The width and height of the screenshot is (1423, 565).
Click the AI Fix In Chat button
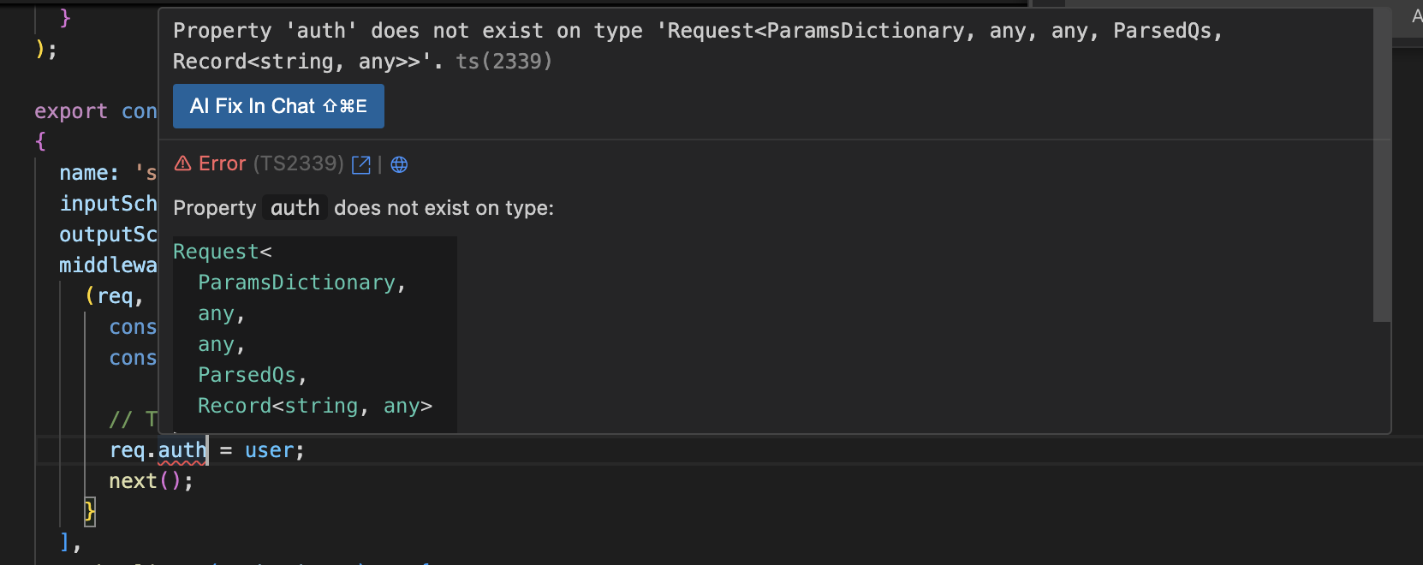278,106
